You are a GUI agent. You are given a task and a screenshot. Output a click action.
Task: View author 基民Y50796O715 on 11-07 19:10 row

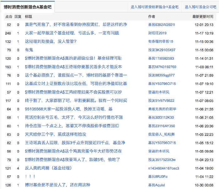[x=162, y=84]
